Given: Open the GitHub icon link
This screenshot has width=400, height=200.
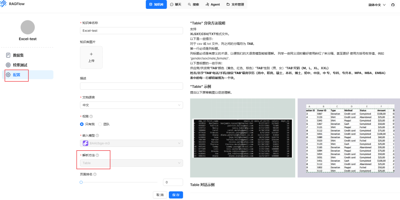Looking at the screenshot, I should [x=393, y=4].
